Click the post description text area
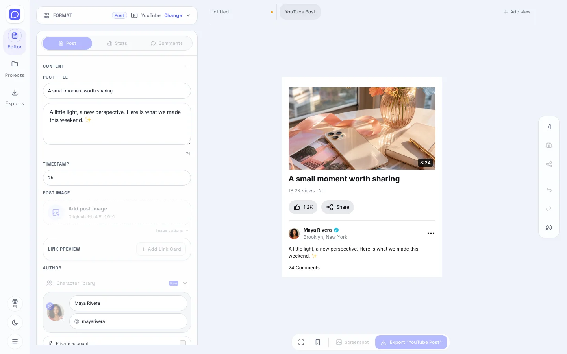 click(117, 124)
